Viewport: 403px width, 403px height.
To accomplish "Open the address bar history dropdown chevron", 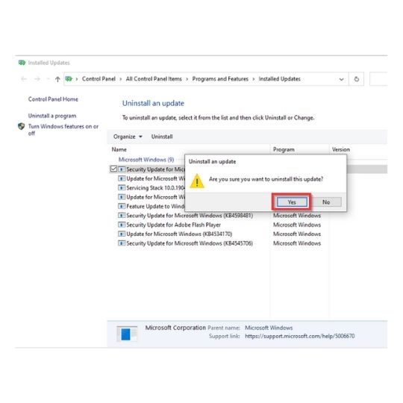I will (341, 79).
